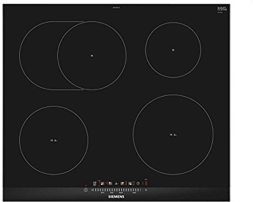This screenshot has height=202, width=253.
Task: Select zone symbol left of red digit 3
Action: [x=122, y=183]
